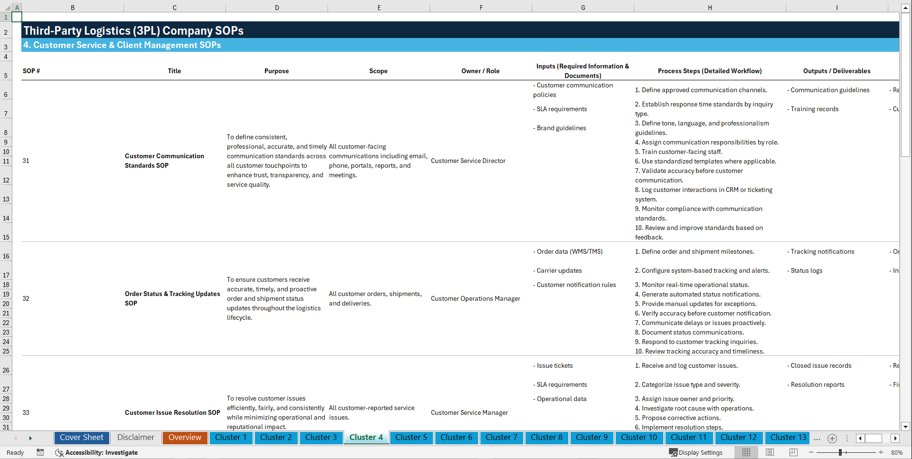Open the Disclaimer sheet tab

[135, 438]
